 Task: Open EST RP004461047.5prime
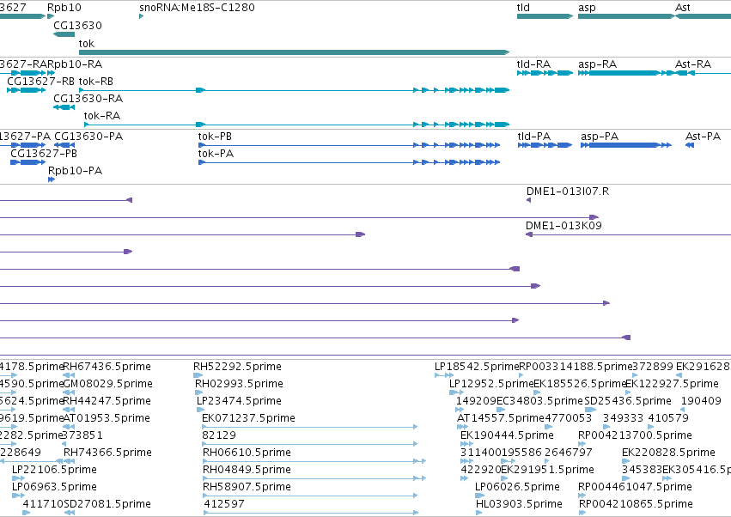(x=635, y=487)
